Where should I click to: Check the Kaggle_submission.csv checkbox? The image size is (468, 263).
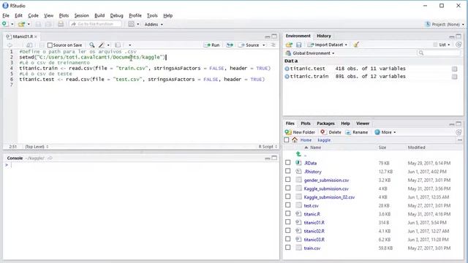tap(287, 188)
